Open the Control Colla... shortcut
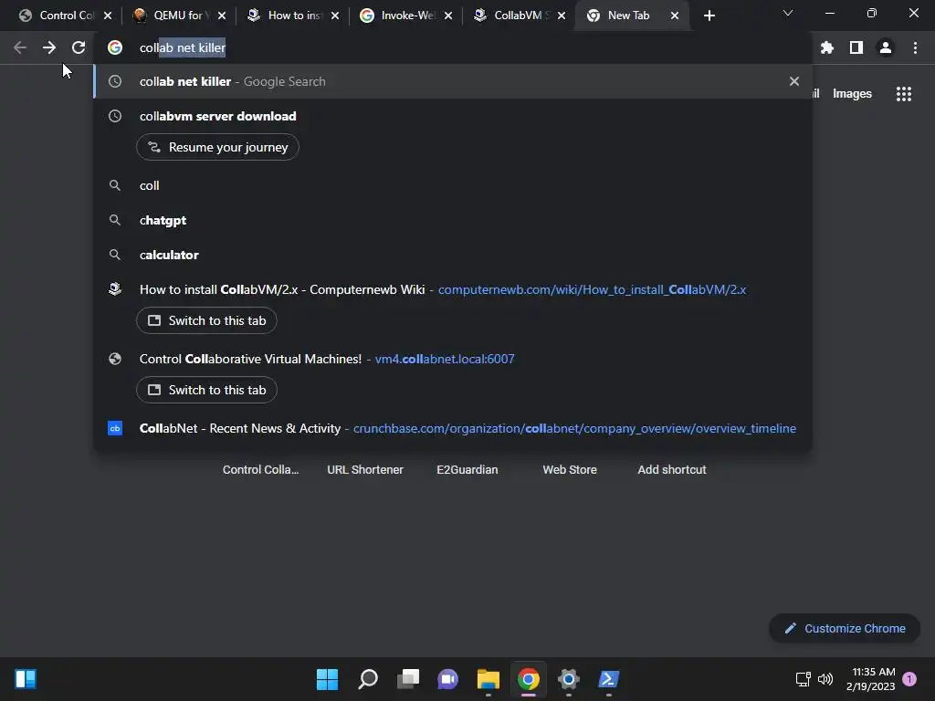Viewport: 935px width, 701px height. click(x=260, y=470)
